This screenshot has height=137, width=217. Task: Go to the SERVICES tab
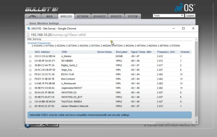(x=116, y=17)
